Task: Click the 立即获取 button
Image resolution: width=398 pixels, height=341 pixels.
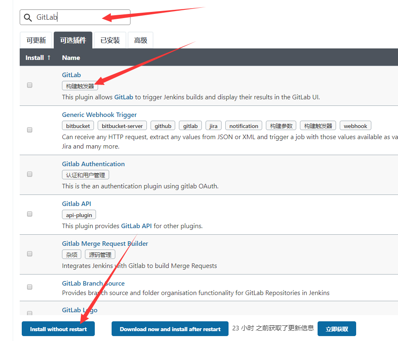Action: (337, 329)
